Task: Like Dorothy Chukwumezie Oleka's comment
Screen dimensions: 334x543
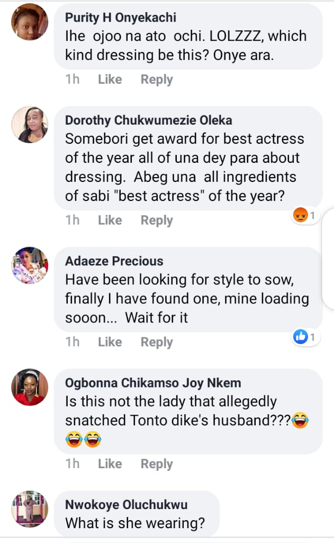Action: (110, 220)
